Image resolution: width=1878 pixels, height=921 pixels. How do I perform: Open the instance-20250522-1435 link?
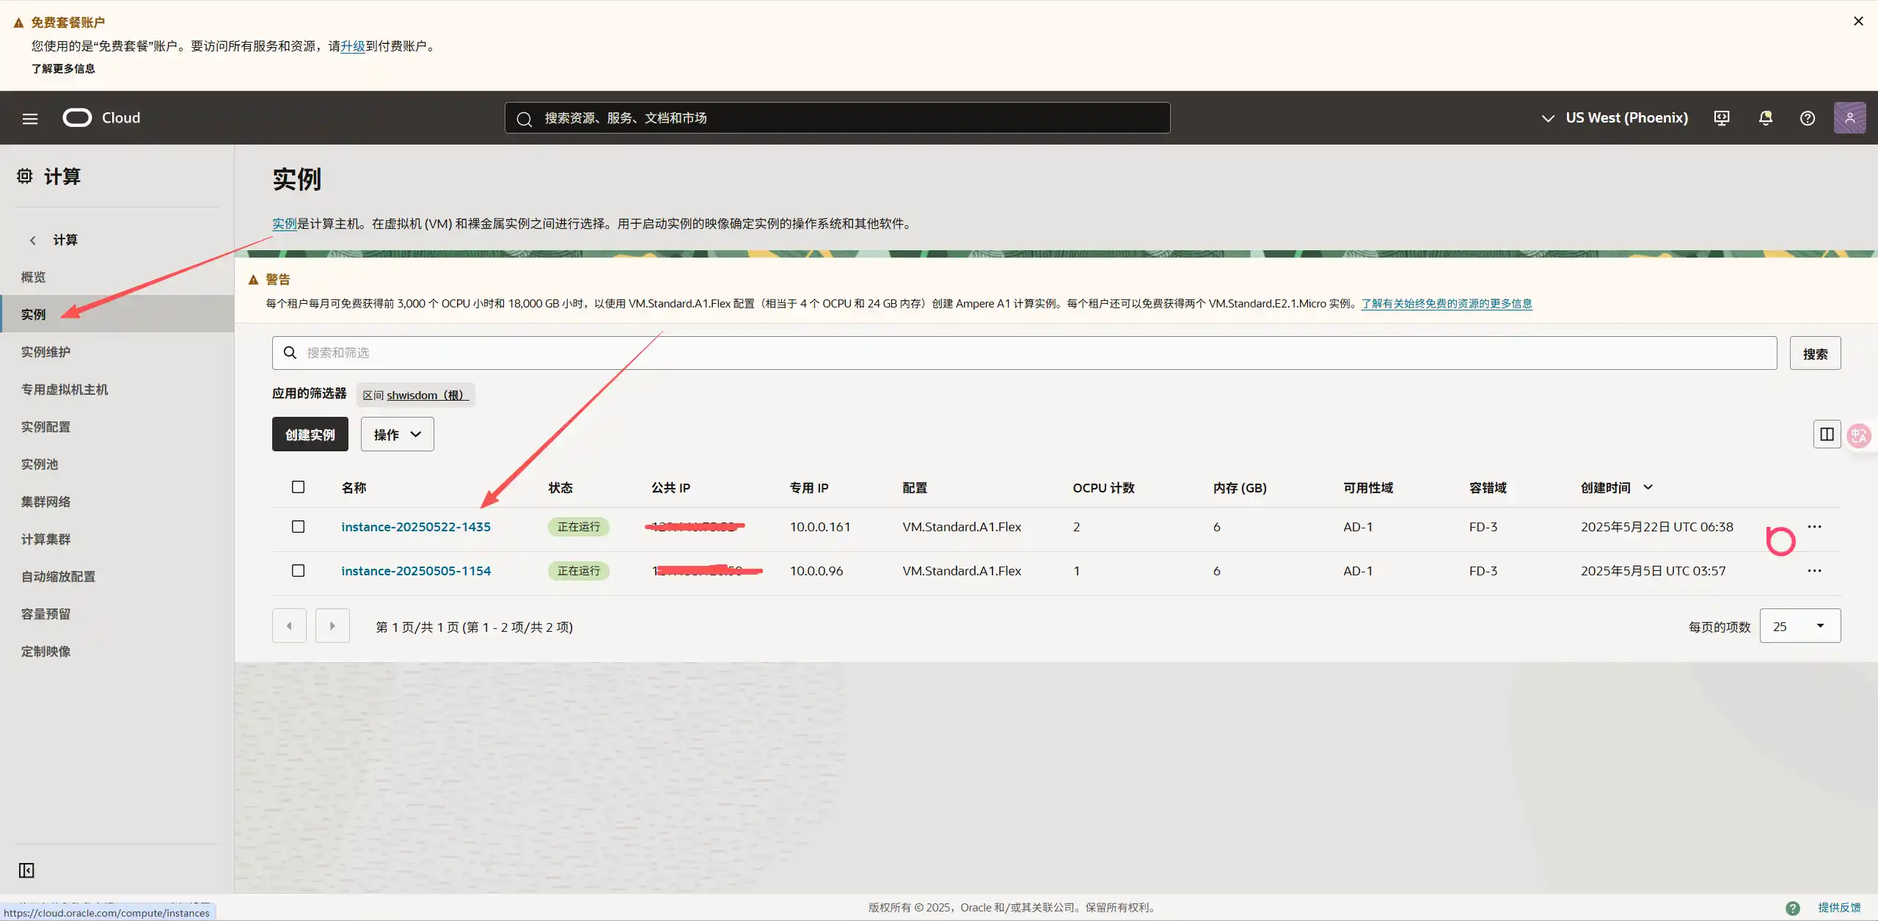415,527
